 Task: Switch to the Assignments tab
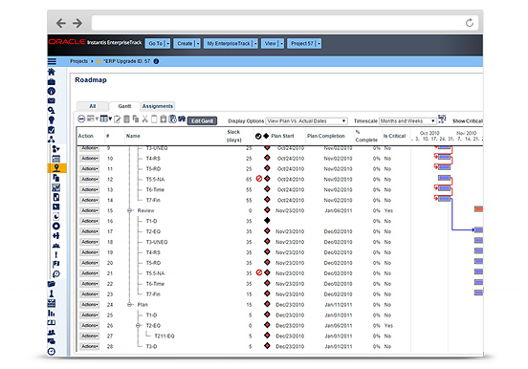click(x=158, y=106)
